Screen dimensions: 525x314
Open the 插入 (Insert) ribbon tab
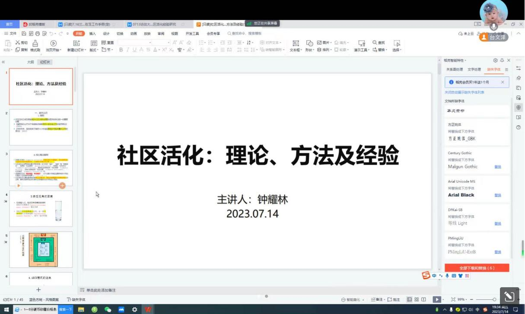coord(92,33)
